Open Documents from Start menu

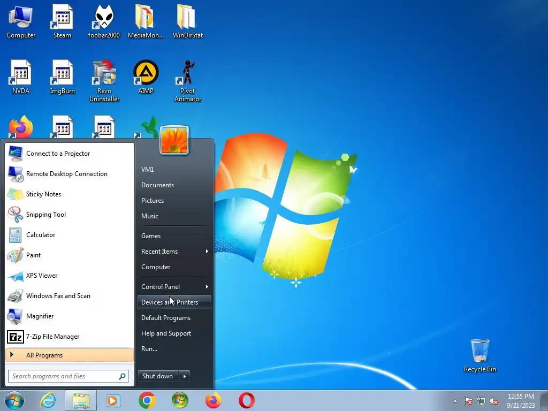coord(174,185)
